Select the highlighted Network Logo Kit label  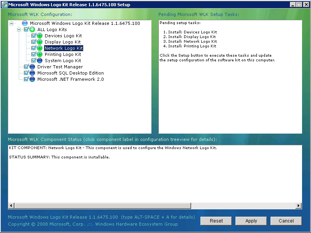[x=64, y=48]
